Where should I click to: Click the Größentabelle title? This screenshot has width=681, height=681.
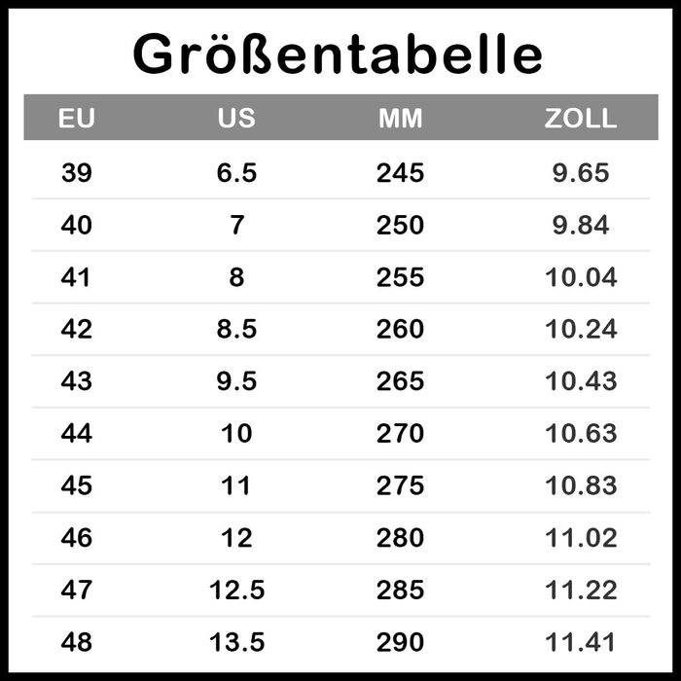tap(338, 54)
